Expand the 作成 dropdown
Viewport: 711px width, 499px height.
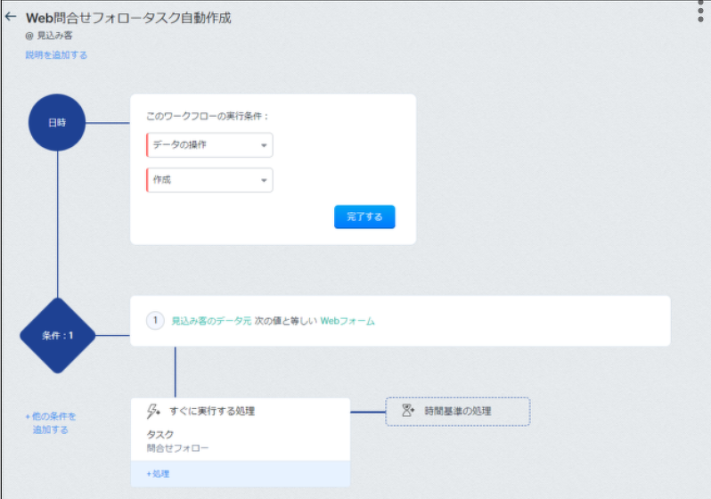click(x=209, y=180)
